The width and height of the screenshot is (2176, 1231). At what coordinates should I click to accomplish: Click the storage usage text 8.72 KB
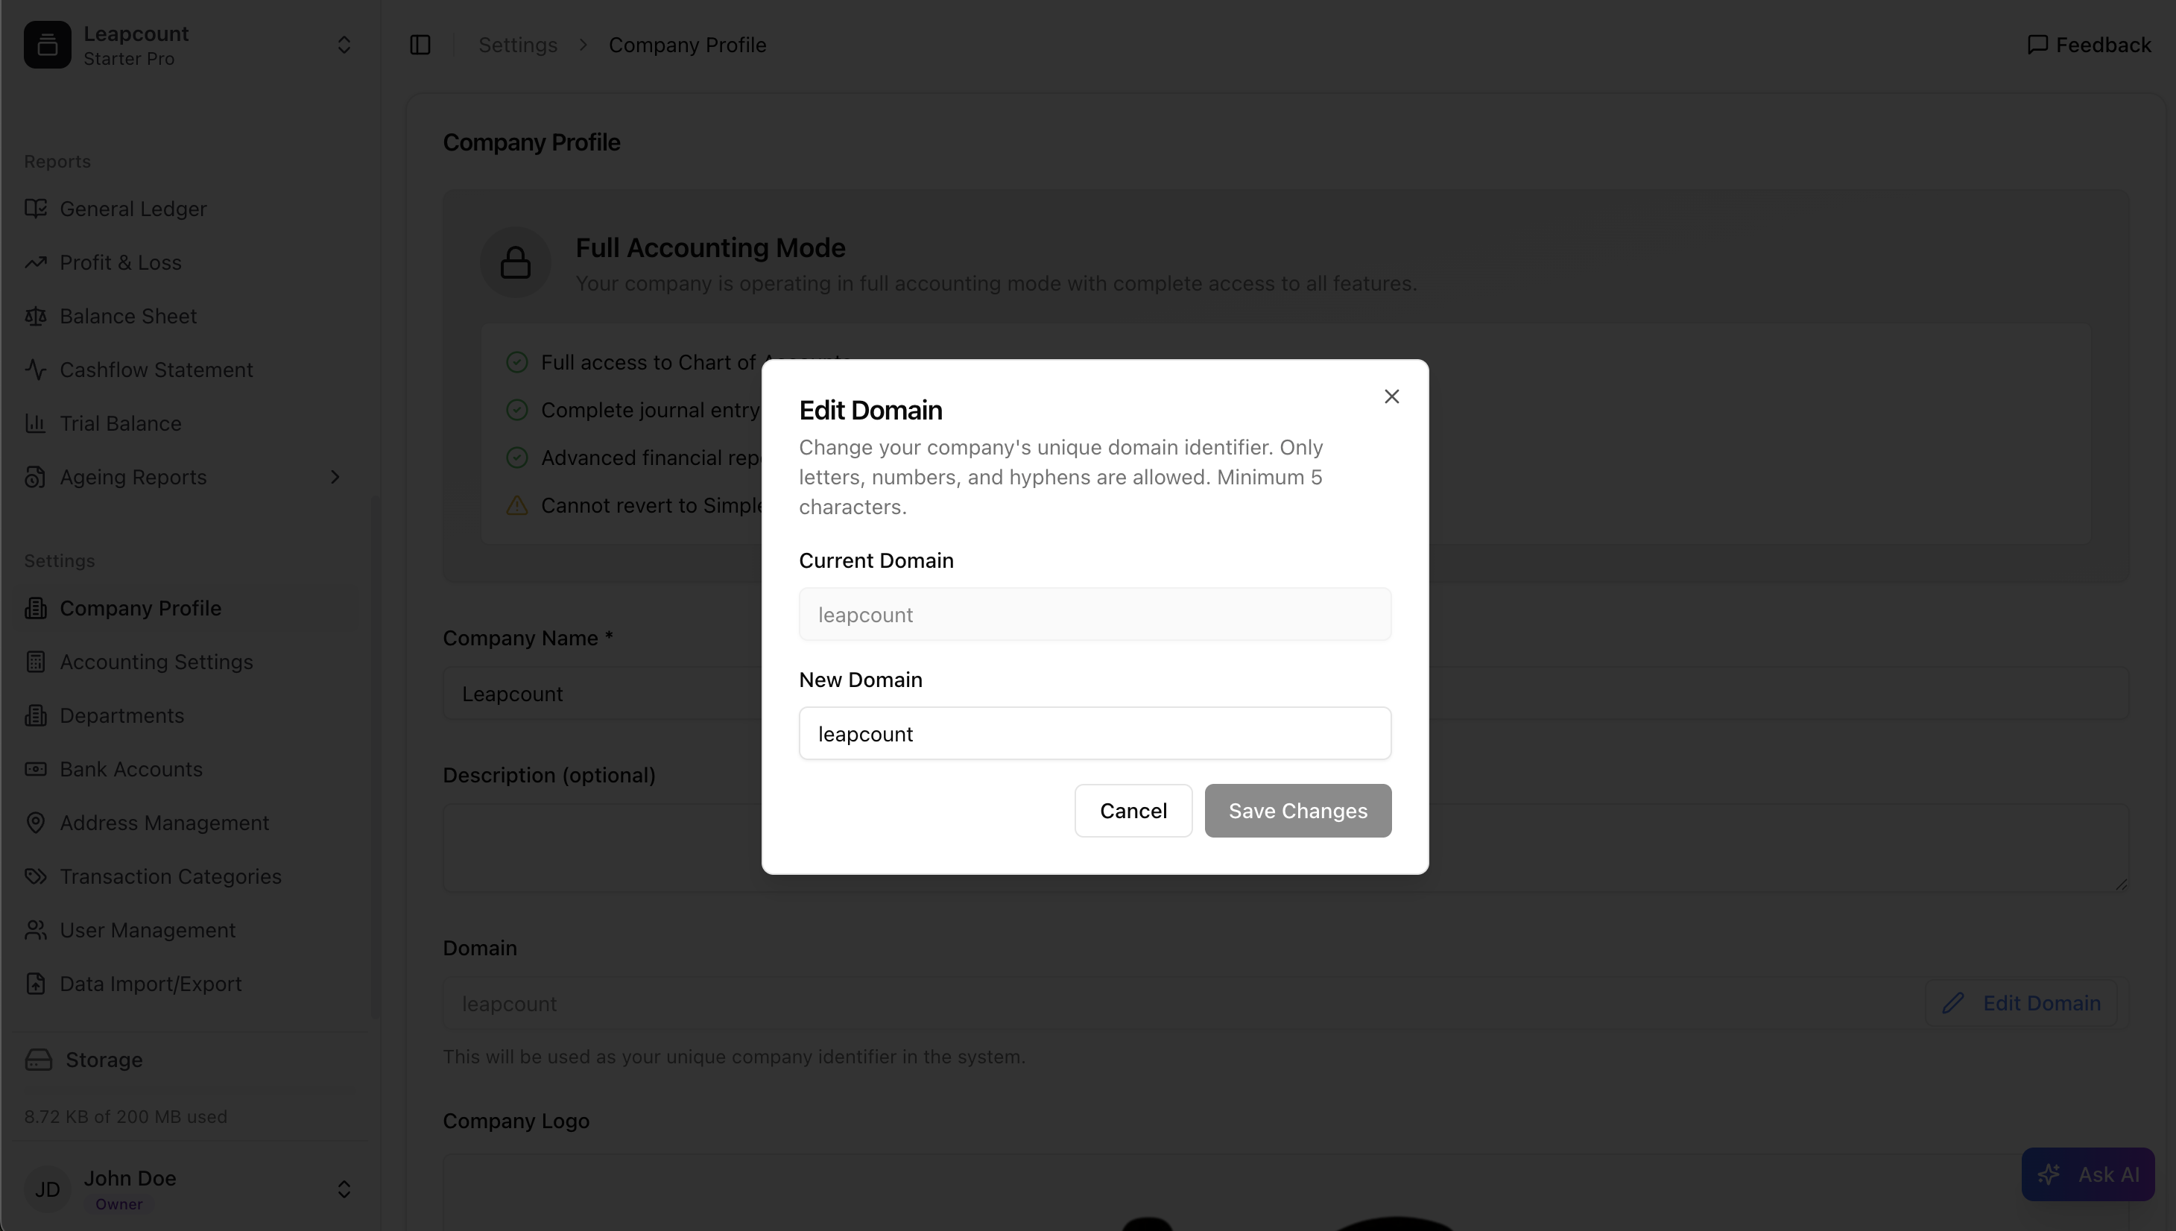click(x=125, y=1117)
